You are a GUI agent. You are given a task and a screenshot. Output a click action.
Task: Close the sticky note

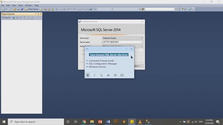(x=132, y=49)
